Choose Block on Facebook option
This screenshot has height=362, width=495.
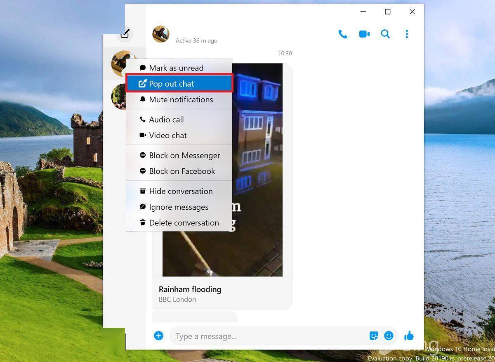click(181, 171)
